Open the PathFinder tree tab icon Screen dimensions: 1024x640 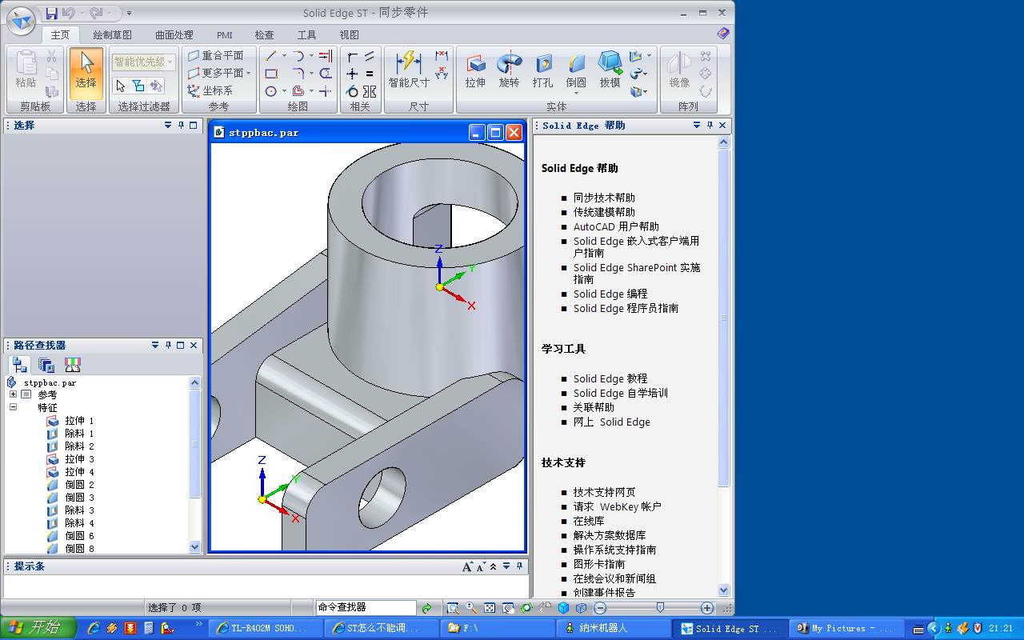point(20,365)
